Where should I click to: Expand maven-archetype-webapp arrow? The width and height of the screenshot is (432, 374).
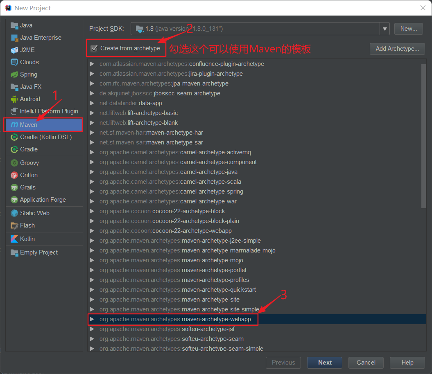92,319
